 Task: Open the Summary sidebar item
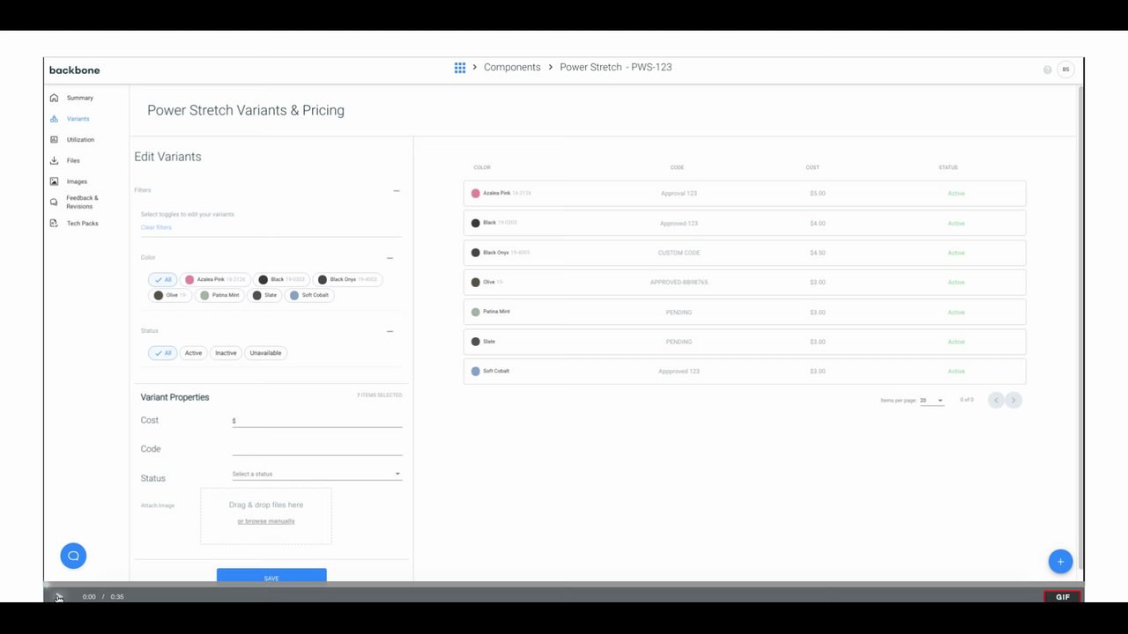click(80, 98)
